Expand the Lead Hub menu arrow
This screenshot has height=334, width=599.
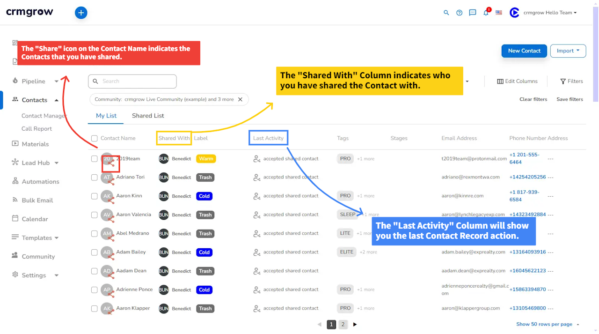click(57, 163)
